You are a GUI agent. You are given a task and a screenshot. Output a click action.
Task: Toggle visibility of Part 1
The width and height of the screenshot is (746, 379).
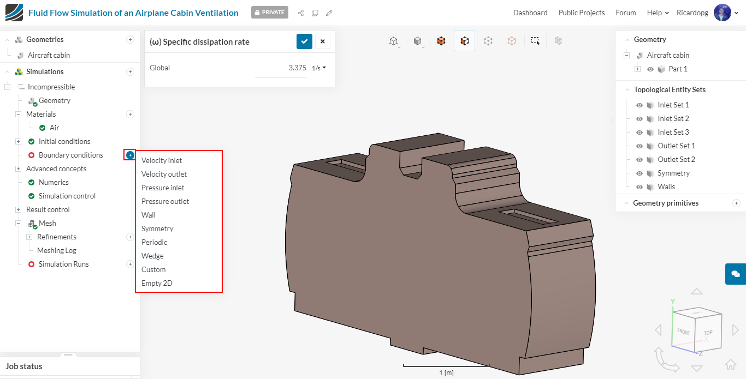pyautogui.click(x=650, y=69)
